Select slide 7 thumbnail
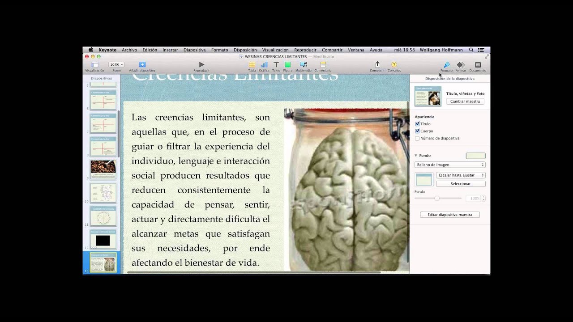Image resolution: width=573 pixels, height=322 pixels. [x=103, y=123]
